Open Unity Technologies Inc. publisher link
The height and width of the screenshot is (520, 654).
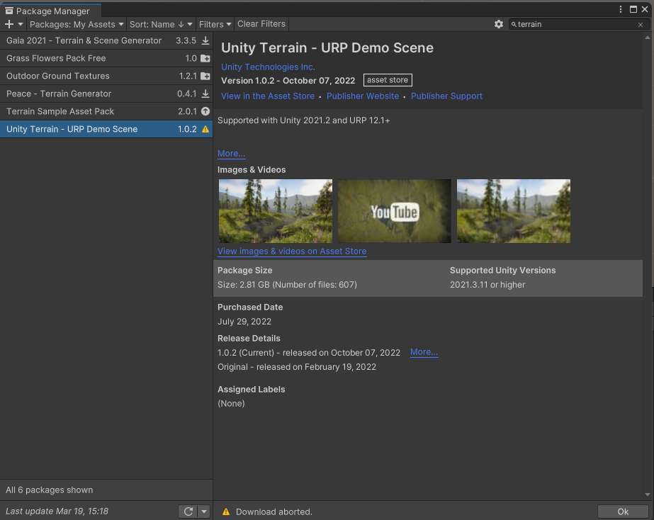tap(268, 67)
